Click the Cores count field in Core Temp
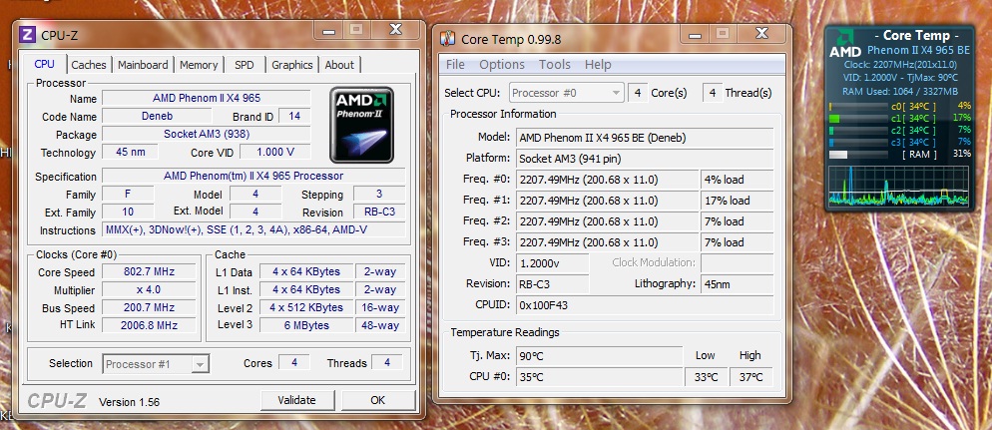 (x=638, y=93)
